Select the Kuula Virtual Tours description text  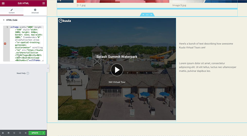point(206,46)
